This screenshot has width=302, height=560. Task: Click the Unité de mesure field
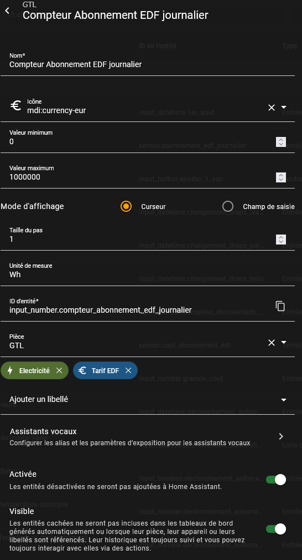[x=148, y=271]
